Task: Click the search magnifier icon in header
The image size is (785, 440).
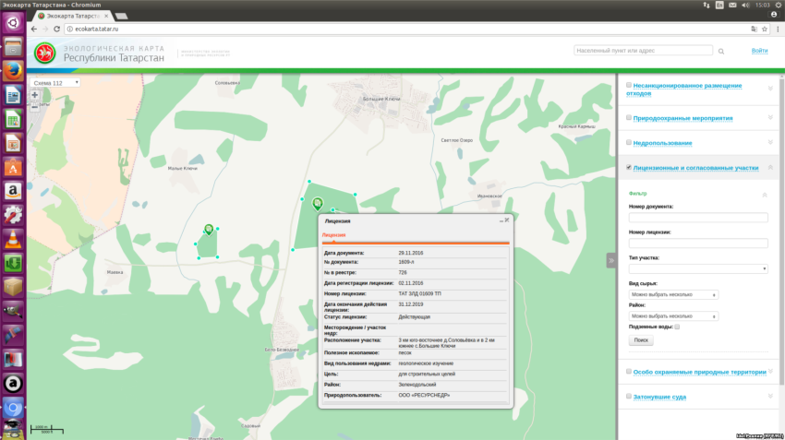Action: [723, 51]
